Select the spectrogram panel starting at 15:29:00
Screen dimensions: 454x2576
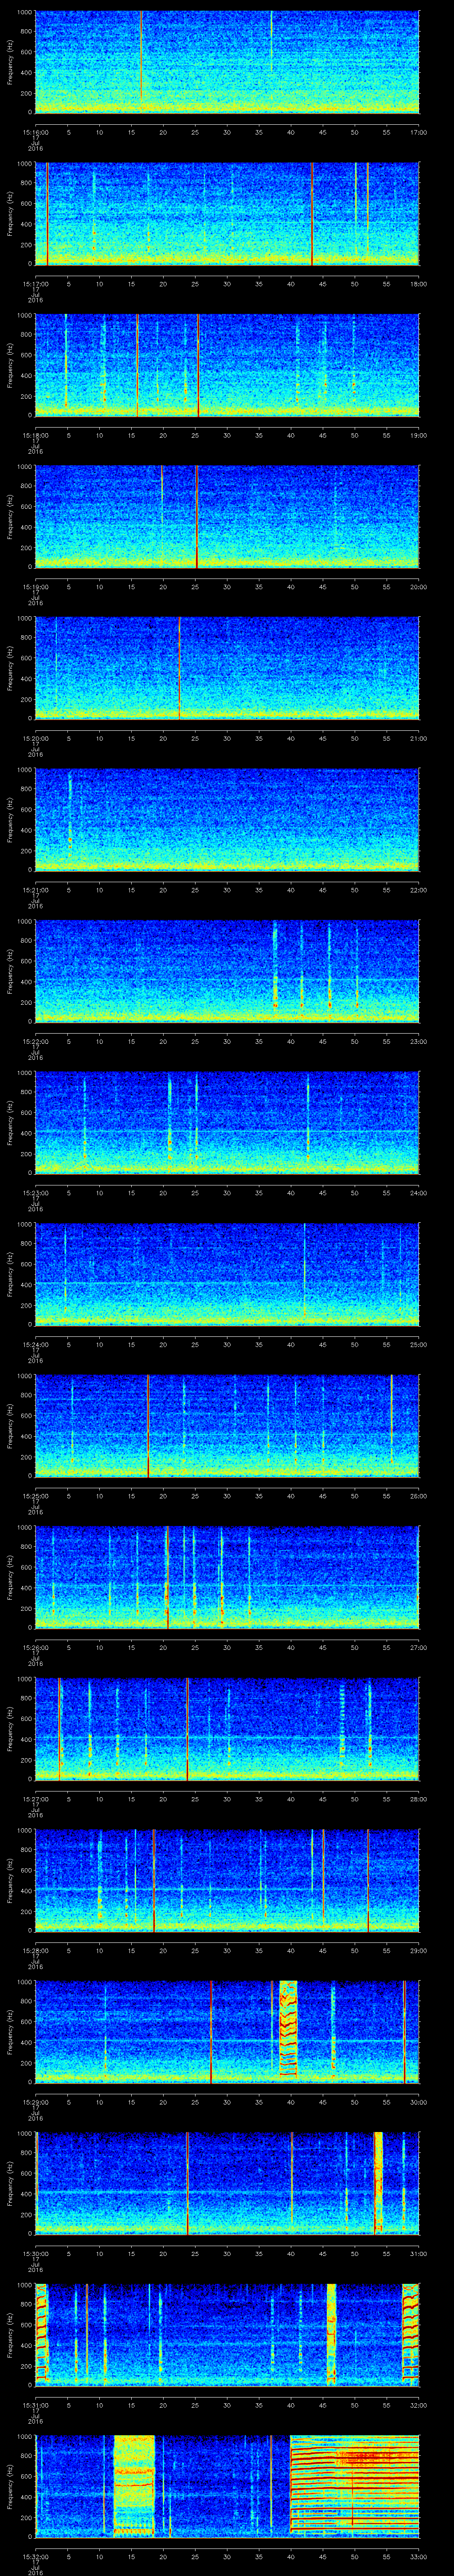(227, 2033)
